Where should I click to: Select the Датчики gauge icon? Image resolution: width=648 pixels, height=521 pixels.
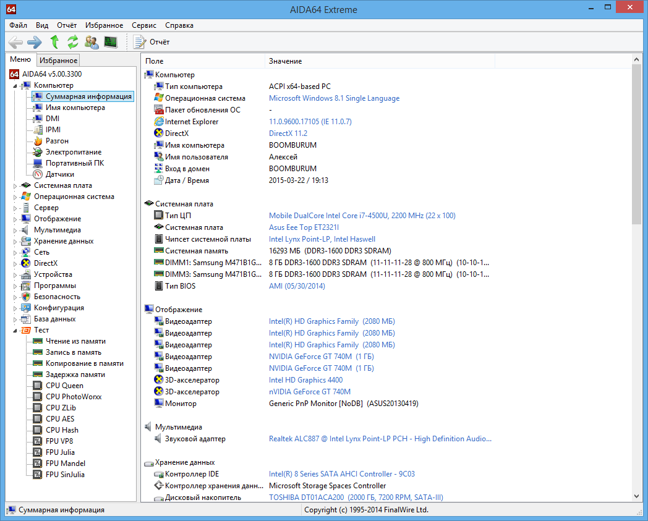[38, 174]
